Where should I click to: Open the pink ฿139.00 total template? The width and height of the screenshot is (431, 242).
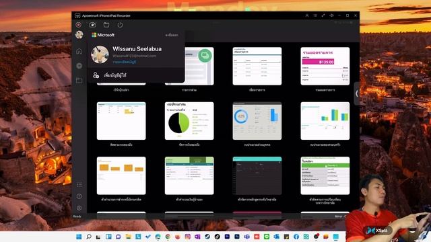(325, 66)
